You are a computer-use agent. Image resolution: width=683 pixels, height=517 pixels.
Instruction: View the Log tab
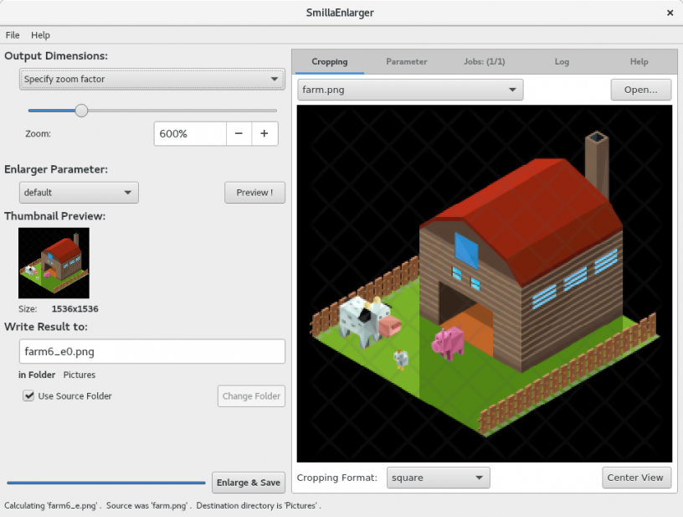[x=562, y=61]
